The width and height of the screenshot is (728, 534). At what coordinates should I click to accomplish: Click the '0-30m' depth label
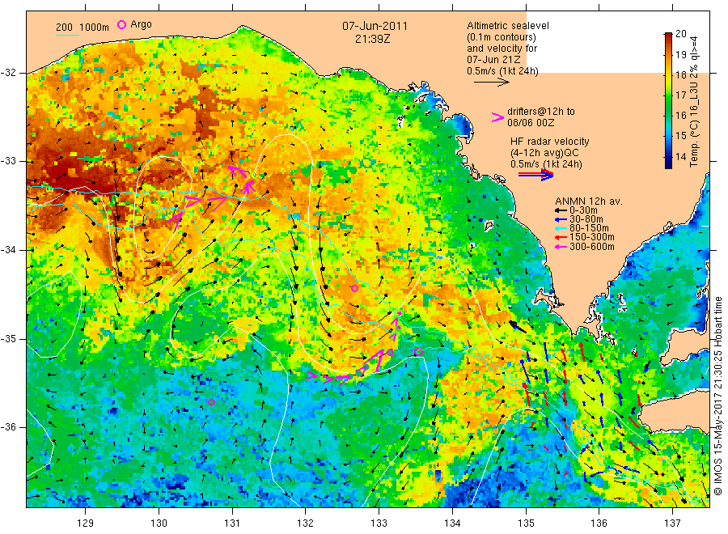pos(583,210)
